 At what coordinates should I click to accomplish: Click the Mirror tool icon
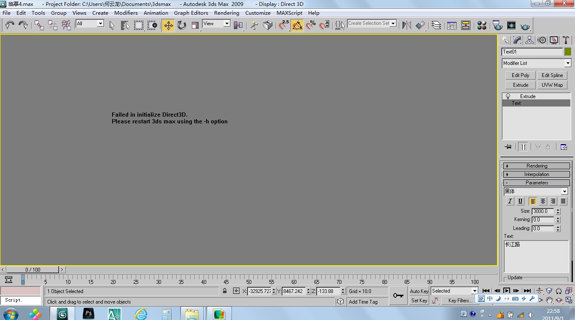click(x=407, y=25)
